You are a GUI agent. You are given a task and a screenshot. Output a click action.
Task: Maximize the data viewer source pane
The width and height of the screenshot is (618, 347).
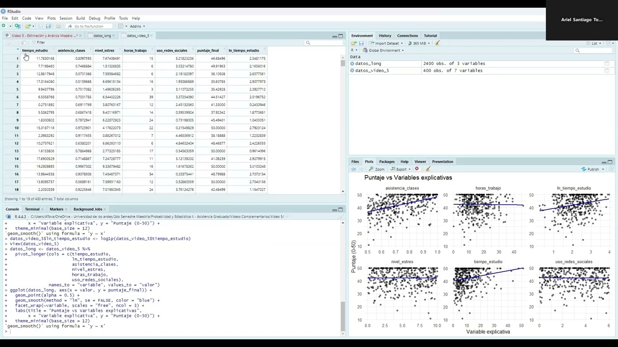[340, 36]
